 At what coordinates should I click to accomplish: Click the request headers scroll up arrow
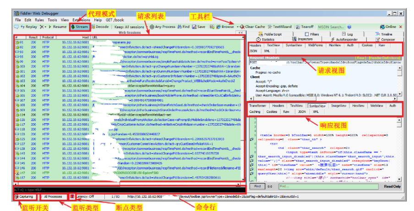click(399, 68)
